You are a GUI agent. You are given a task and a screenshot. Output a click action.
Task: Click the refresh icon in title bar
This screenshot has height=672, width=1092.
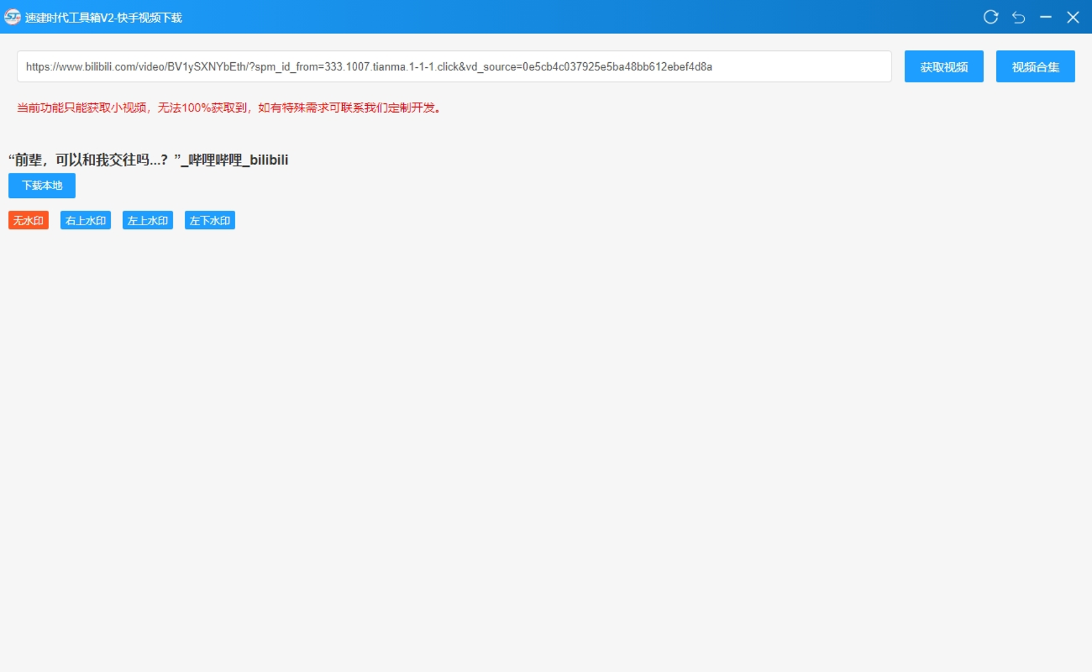(x=991, y=17)
